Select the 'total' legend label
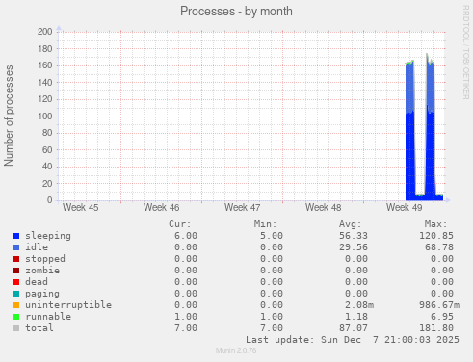Viewport: 473px width, 362px height. pyautogui.click(x=39, y=328)
